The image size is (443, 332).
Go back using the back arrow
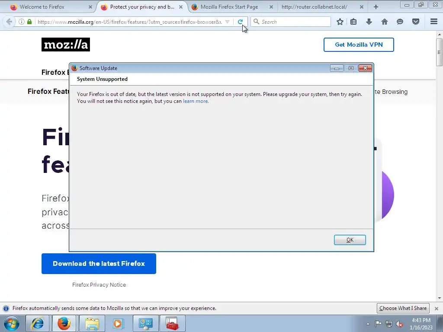[9, 22]
